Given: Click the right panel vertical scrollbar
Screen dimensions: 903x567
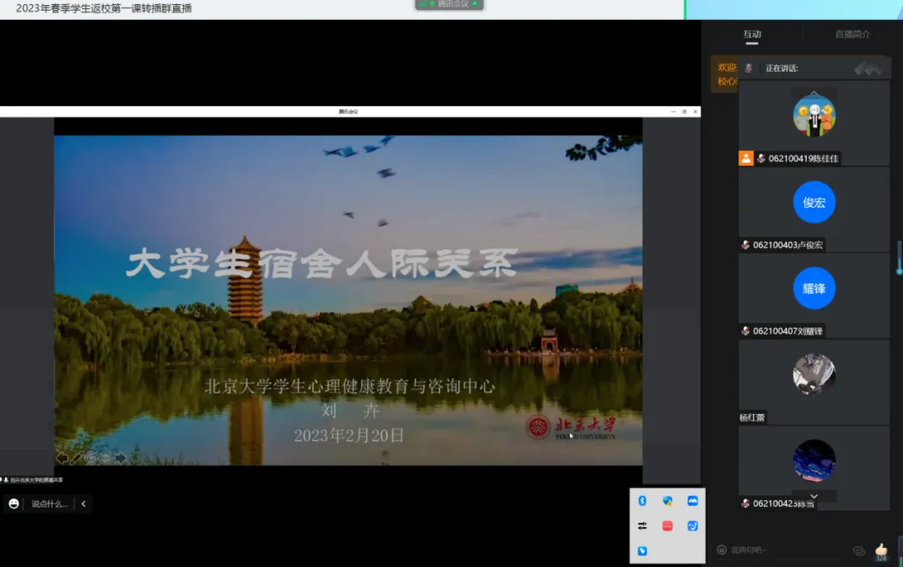Looking at the screenshot, I should [899, 257].
